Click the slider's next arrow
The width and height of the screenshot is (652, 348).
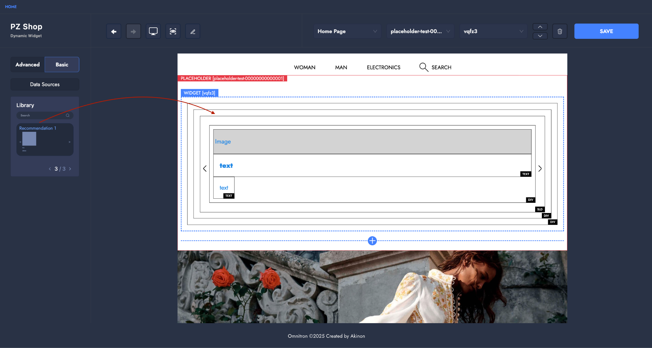point(540,168)
